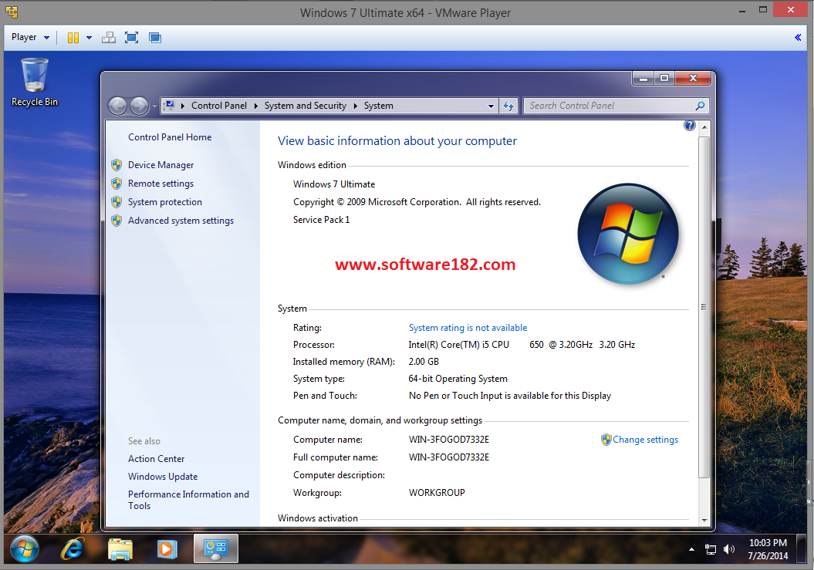Open Windows Update link

[x=163, y=477]
